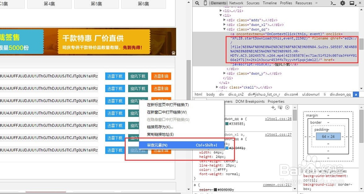Select ul.downurl in the breadcrumb bar

click(310, 94)
